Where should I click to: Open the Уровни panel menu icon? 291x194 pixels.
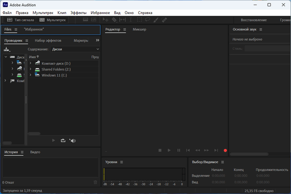click(122, 162)
